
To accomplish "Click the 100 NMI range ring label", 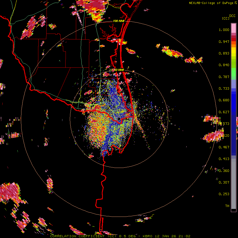I will (119, 21).
